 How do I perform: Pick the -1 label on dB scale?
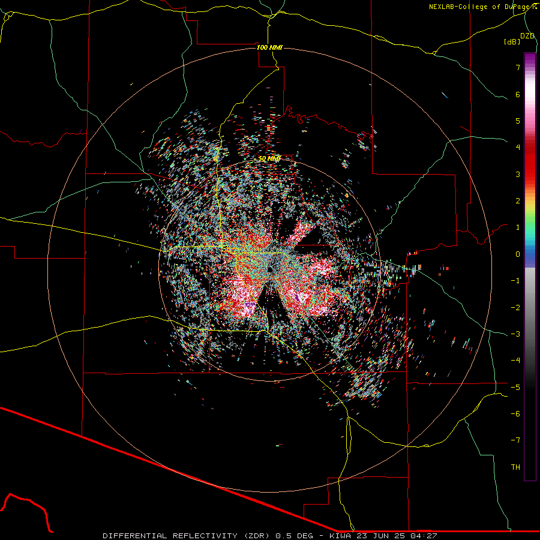pos(515,281)
